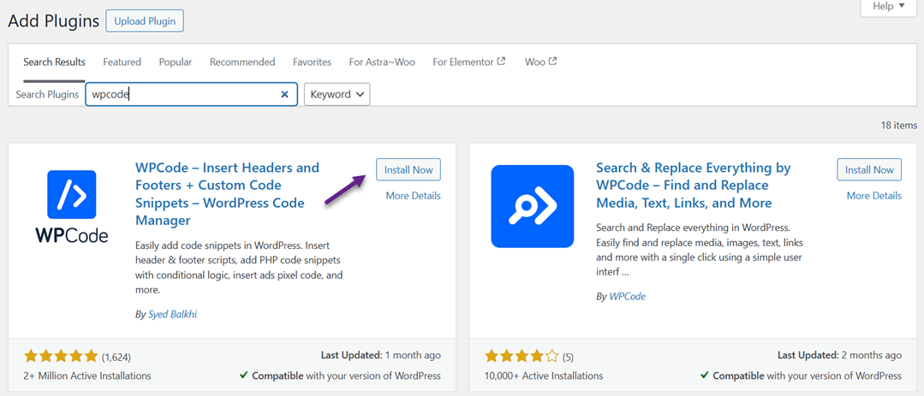The height and width of the screenshot is (396, 924).
Task: Open the Popular plugins tab
Action: point(176,62)
